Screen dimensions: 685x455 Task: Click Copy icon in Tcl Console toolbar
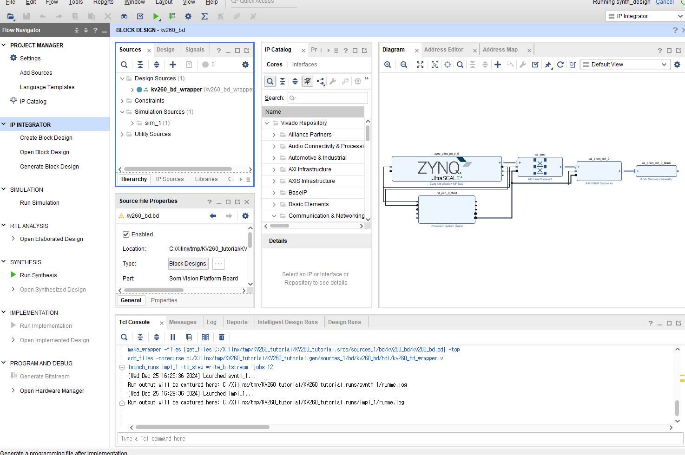click(189, 337)
